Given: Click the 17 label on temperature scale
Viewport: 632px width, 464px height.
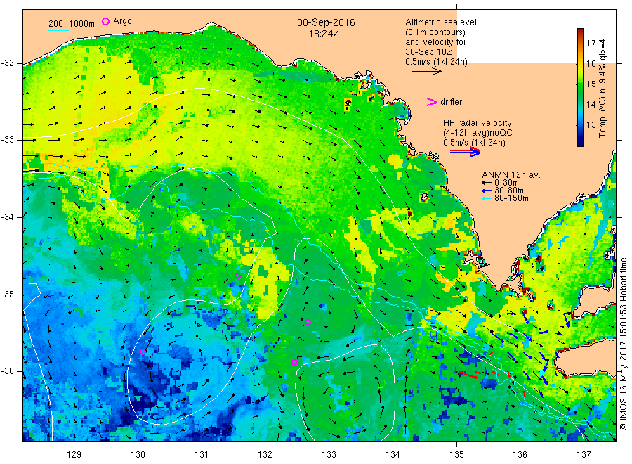Looking at the screenshot, I should [x=591, y=43].
